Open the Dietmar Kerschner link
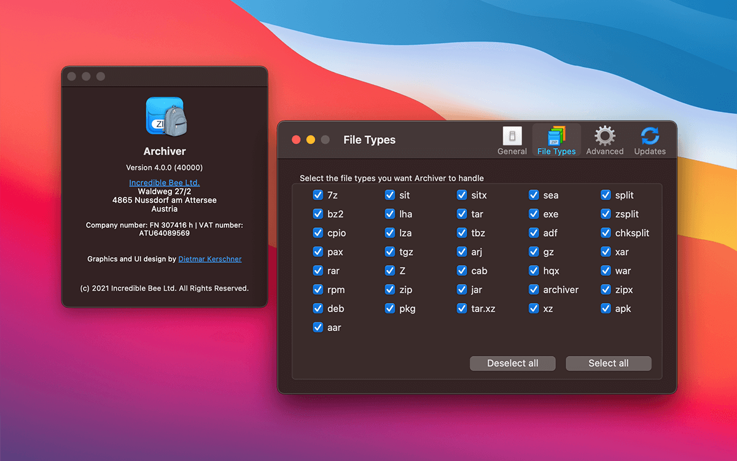Viewport: 737px width, 461px height. point(210,259)
